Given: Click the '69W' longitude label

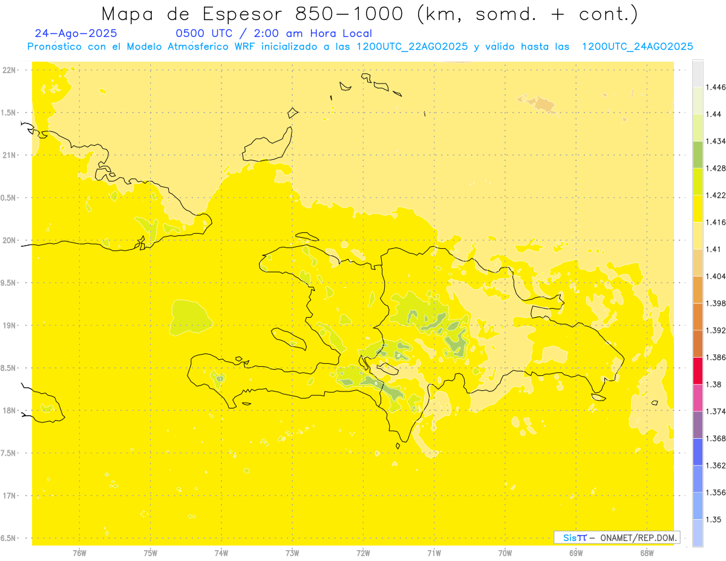Looking at the screenshot, I should pyautogui.click(x=576, y=553).
